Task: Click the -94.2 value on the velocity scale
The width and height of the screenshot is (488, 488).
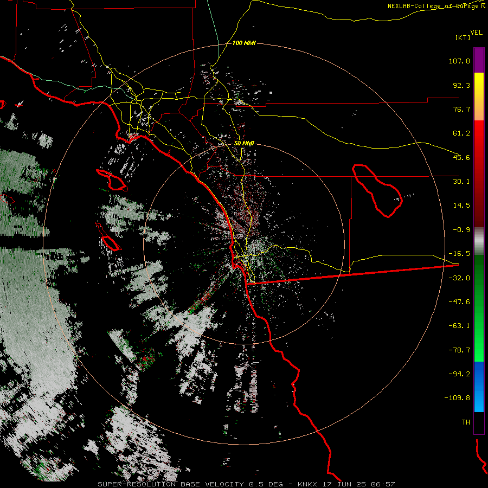Action: 459,374
